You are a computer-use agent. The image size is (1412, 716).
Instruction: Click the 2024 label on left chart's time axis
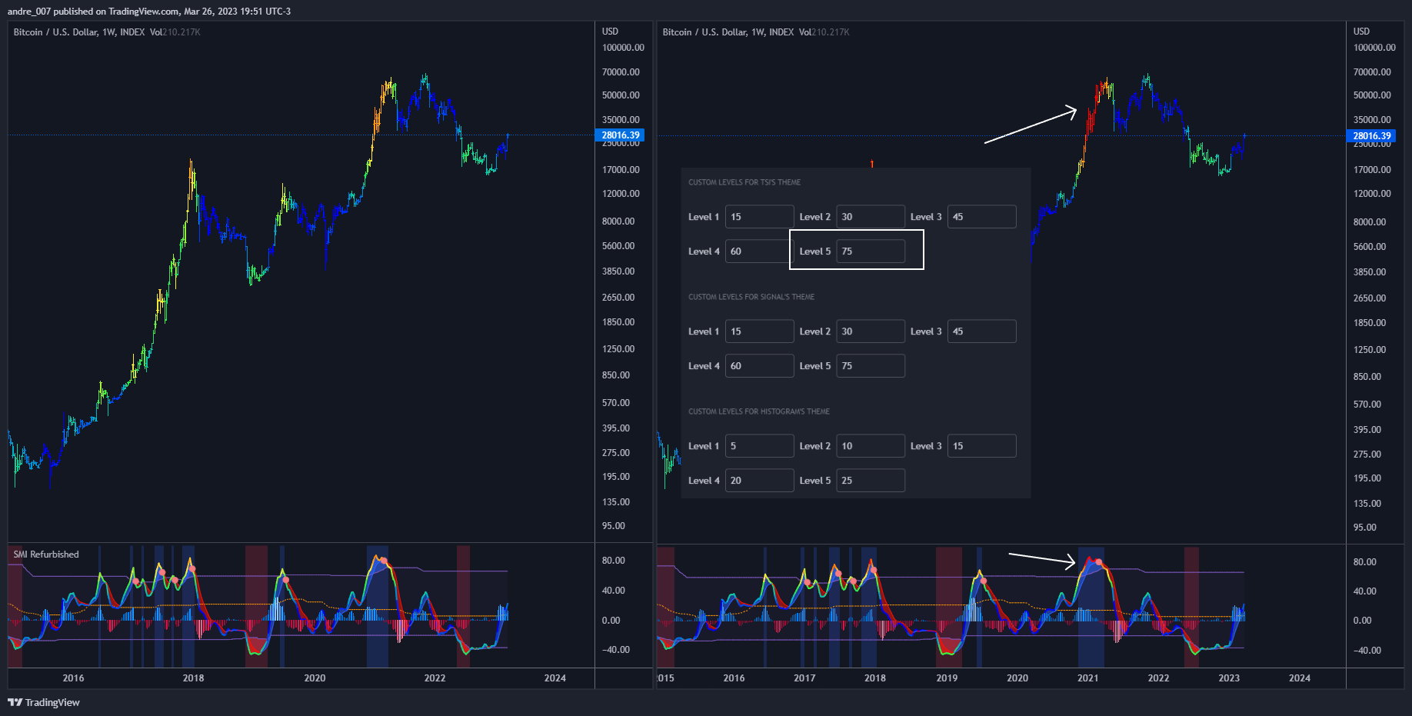click(x=554, y=678)
